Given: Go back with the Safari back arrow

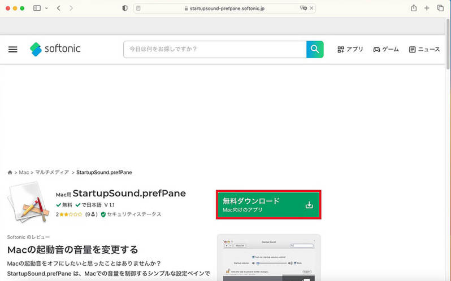Looking at the screenshot, I should point(59,8).
